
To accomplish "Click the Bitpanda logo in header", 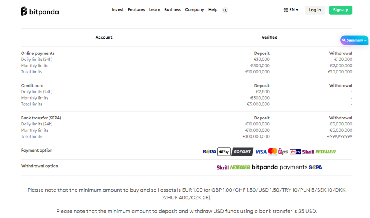I will (40, 11).
